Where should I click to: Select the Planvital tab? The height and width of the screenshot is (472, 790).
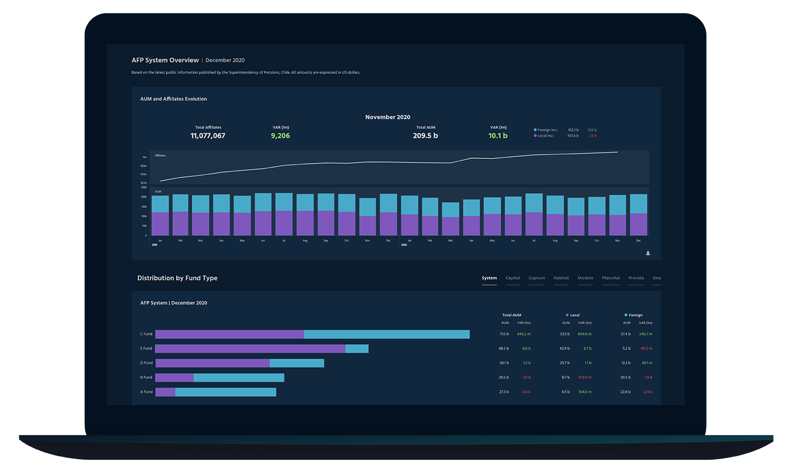tap(610, 278)
